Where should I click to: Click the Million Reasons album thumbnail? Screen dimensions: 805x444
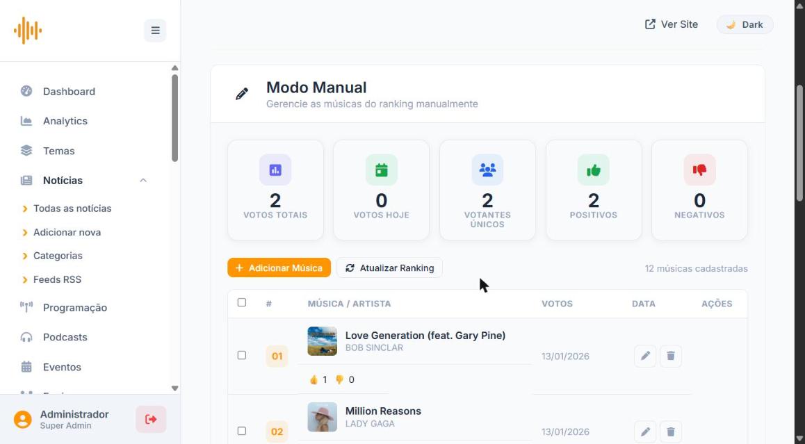(x=323, y=417)
